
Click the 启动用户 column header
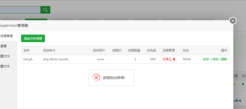(x=99, y=50)
